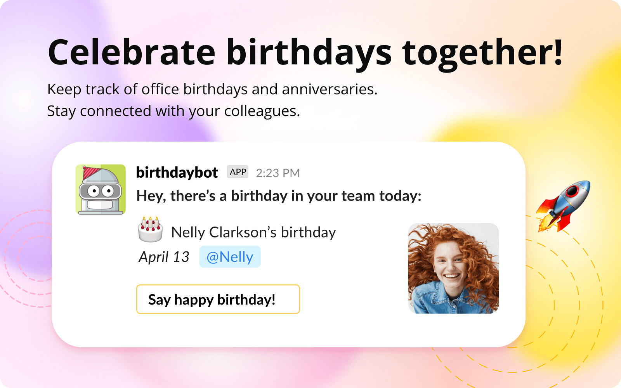Click "Hey, there's a birthday in your team today" message
Screen dimensions: 621x388
[279, 196]
